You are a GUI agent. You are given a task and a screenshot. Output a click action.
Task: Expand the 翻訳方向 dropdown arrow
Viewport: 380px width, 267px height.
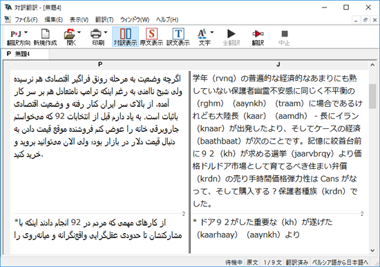(x=26, y=32)
